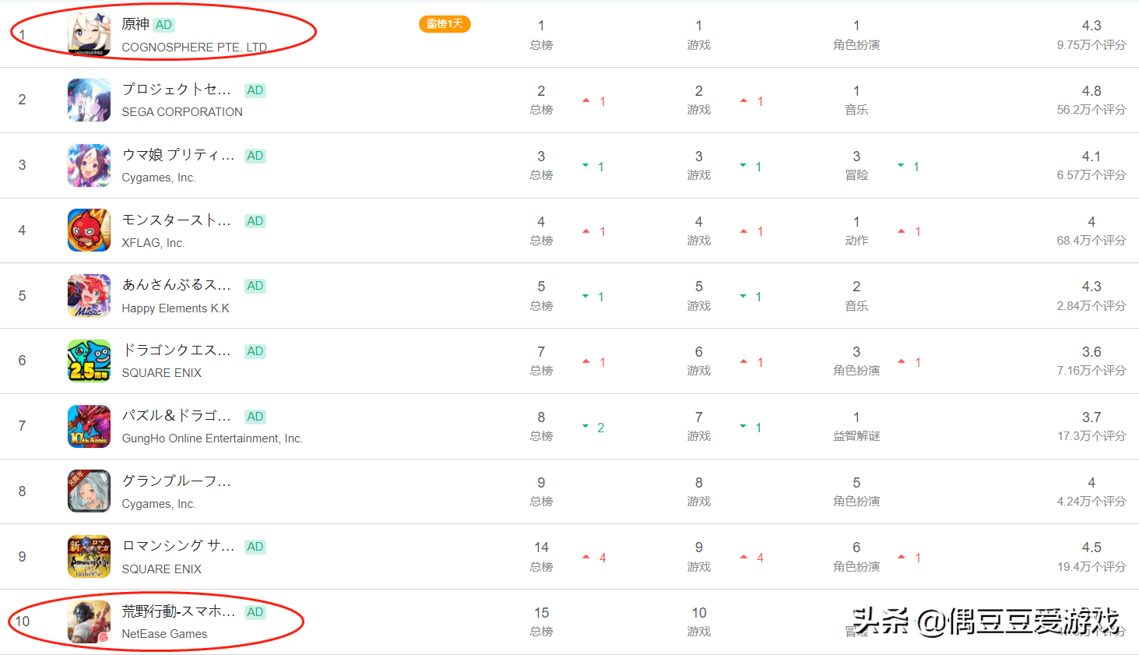1139x655 pixels.
Task: Click the 6.57万个评分 rating count
Action: (1092, 175)
